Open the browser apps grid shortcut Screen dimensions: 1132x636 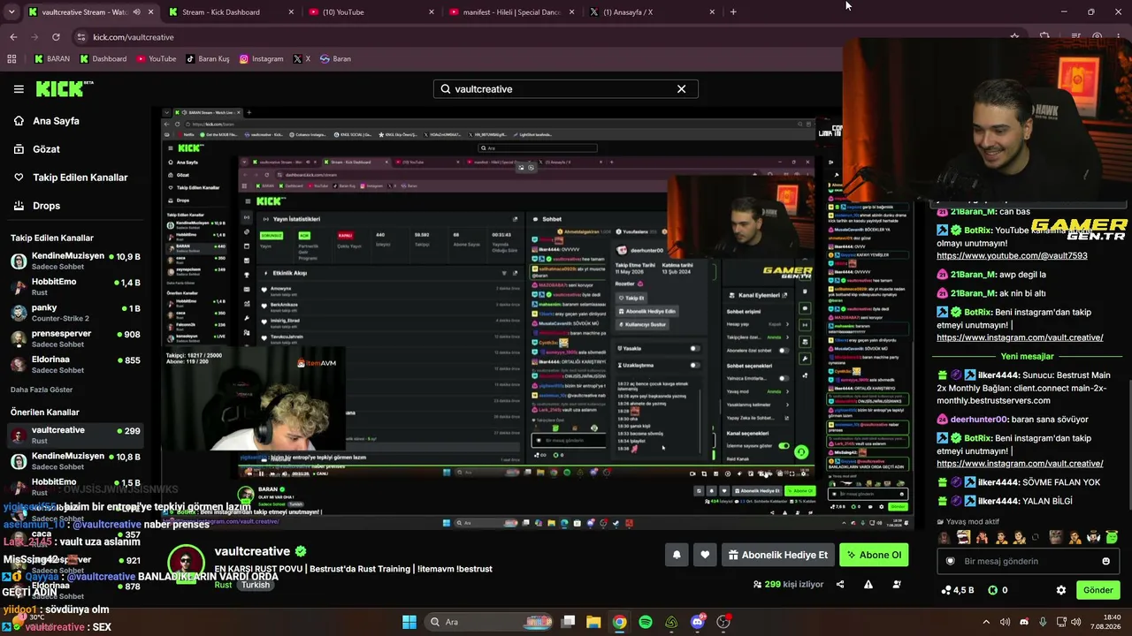click(11, 59)
